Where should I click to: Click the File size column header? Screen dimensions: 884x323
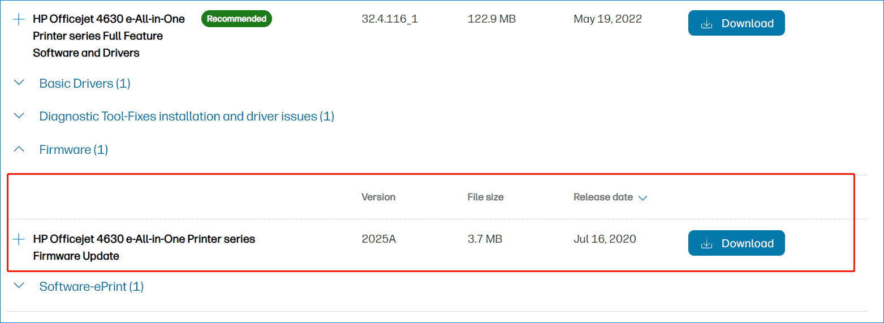click(x=485, y=197)
